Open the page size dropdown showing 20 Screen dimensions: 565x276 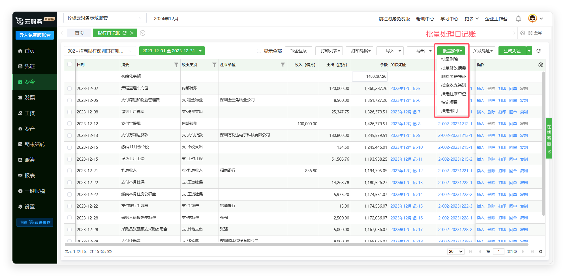455,251
